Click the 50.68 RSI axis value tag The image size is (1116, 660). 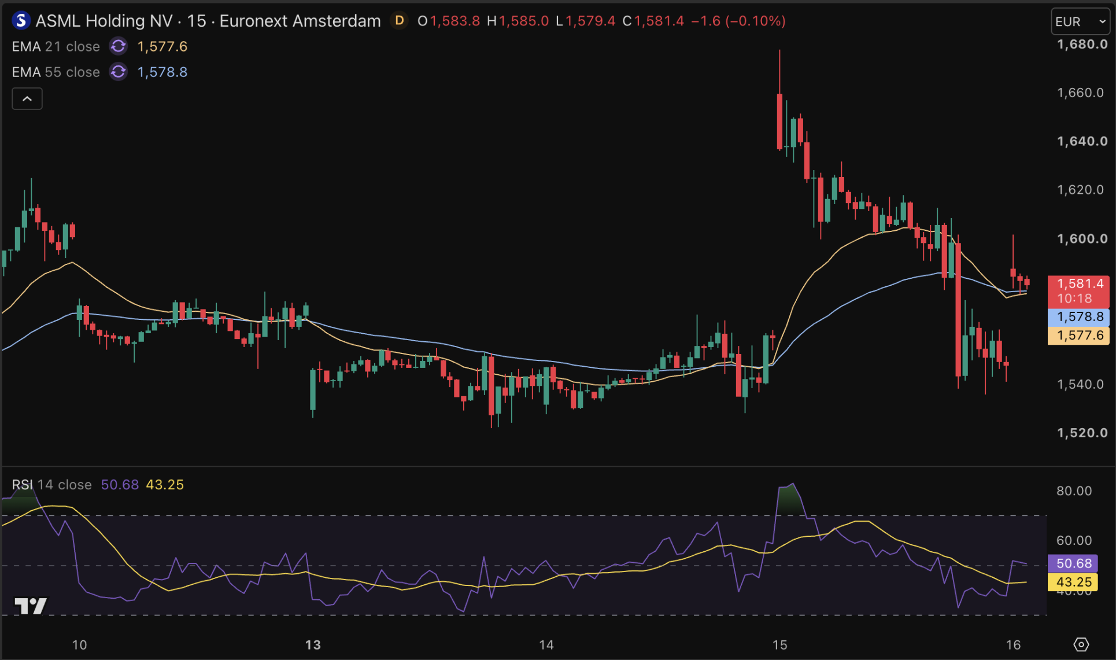[x=1073, y=563]
